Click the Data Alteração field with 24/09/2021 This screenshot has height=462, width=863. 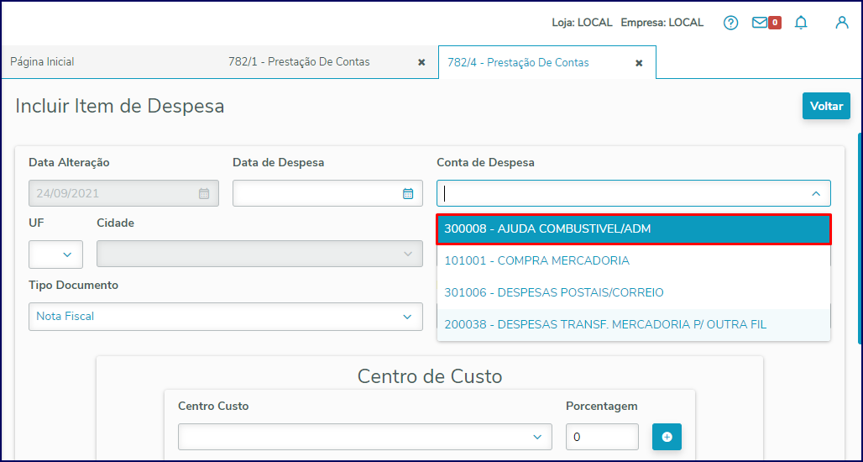[x=124, y=193]
